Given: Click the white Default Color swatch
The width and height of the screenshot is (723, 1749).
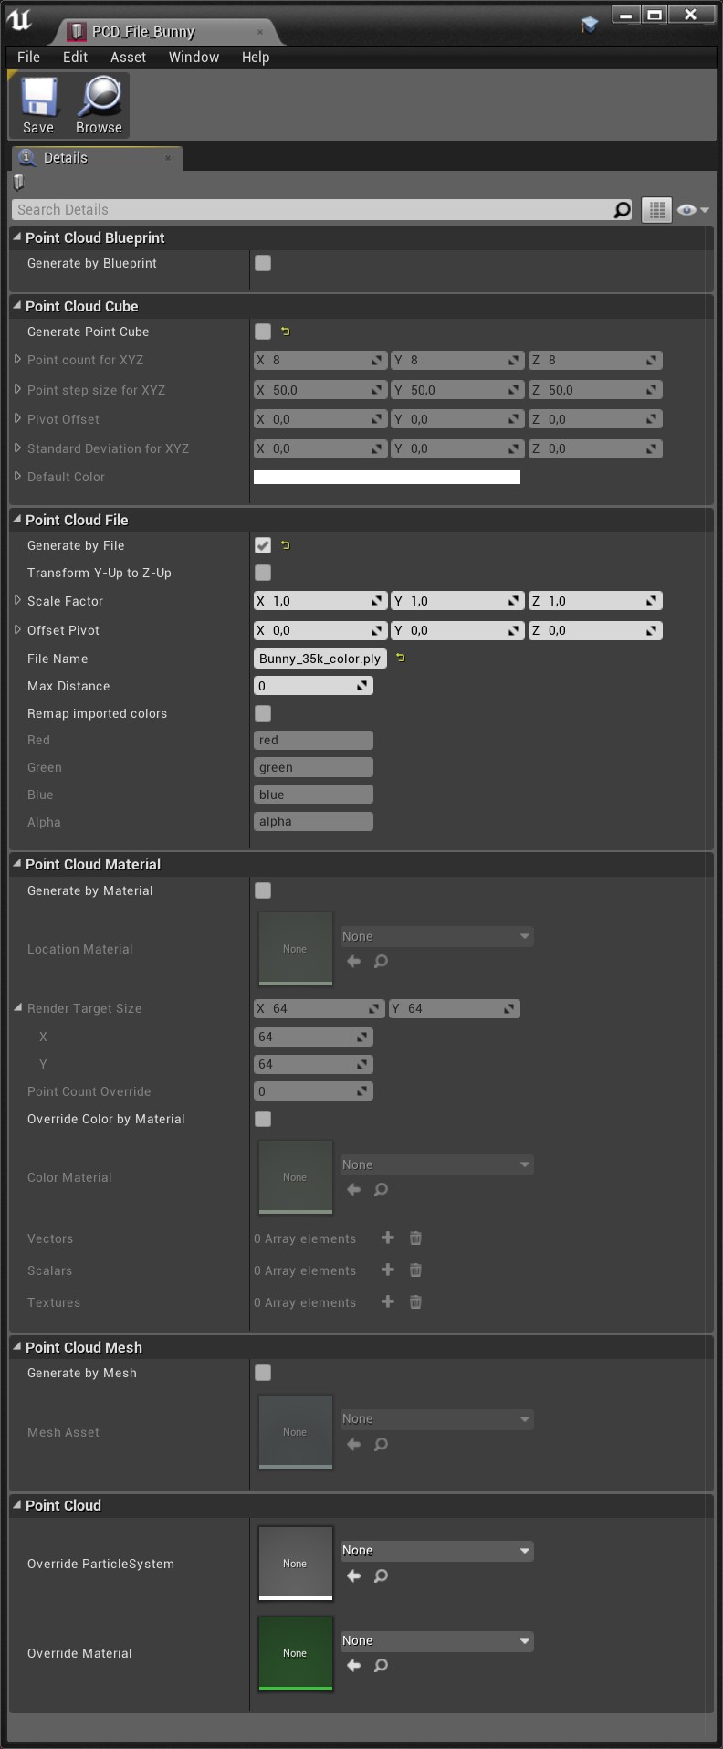Looking at the screenshot, I should pyautogui.click(x=387, y=476).
